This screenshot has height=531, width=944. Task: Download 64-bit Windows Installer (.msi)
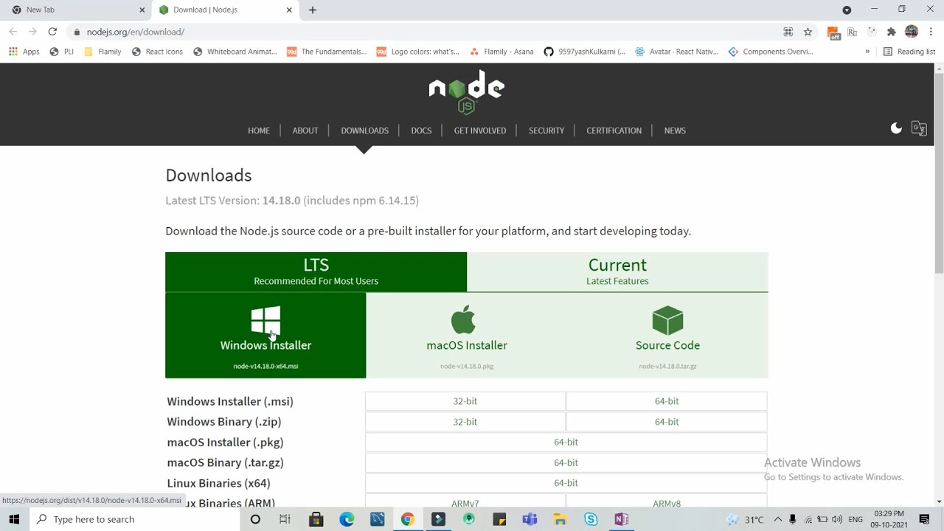pos(667,401)
